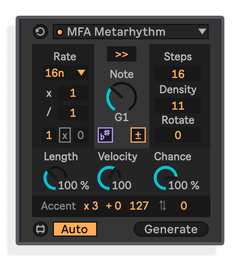Screen dimensions: 240x261
Task: Open the Rate 16n dropdown
Action: pos(65,73)
